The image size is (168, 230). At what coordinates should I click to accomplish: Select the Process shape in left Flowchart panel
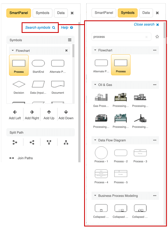tap(19, 65)
